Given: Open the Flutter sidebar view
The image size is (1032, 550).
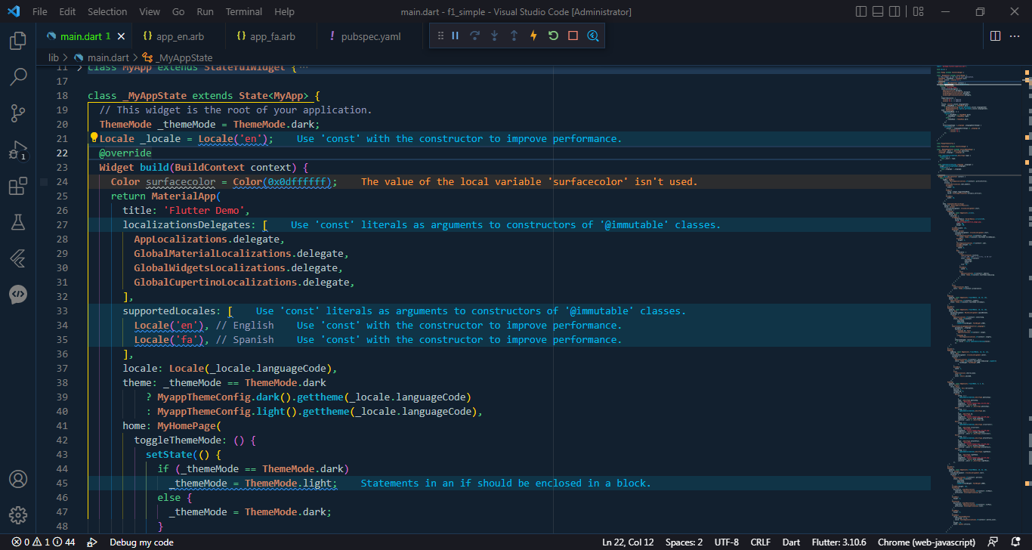Looking at the screenshot, I should pyautogui.click(x=18, y=258).
